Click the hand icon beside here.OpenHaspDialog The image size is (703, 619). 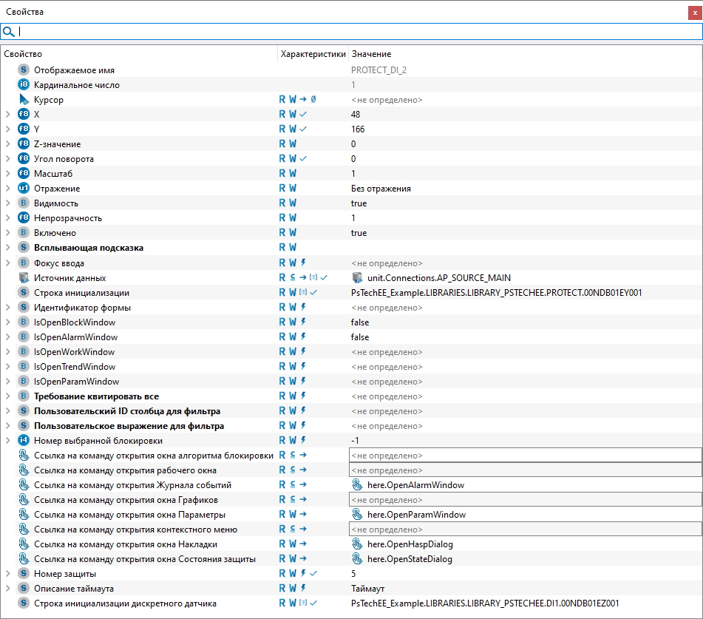pos(358,544)
